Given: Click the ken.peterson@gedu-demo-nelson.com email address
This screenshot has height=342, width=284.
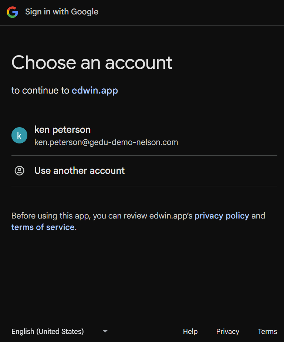Looking at the screenshot, I should coord(106,142).
